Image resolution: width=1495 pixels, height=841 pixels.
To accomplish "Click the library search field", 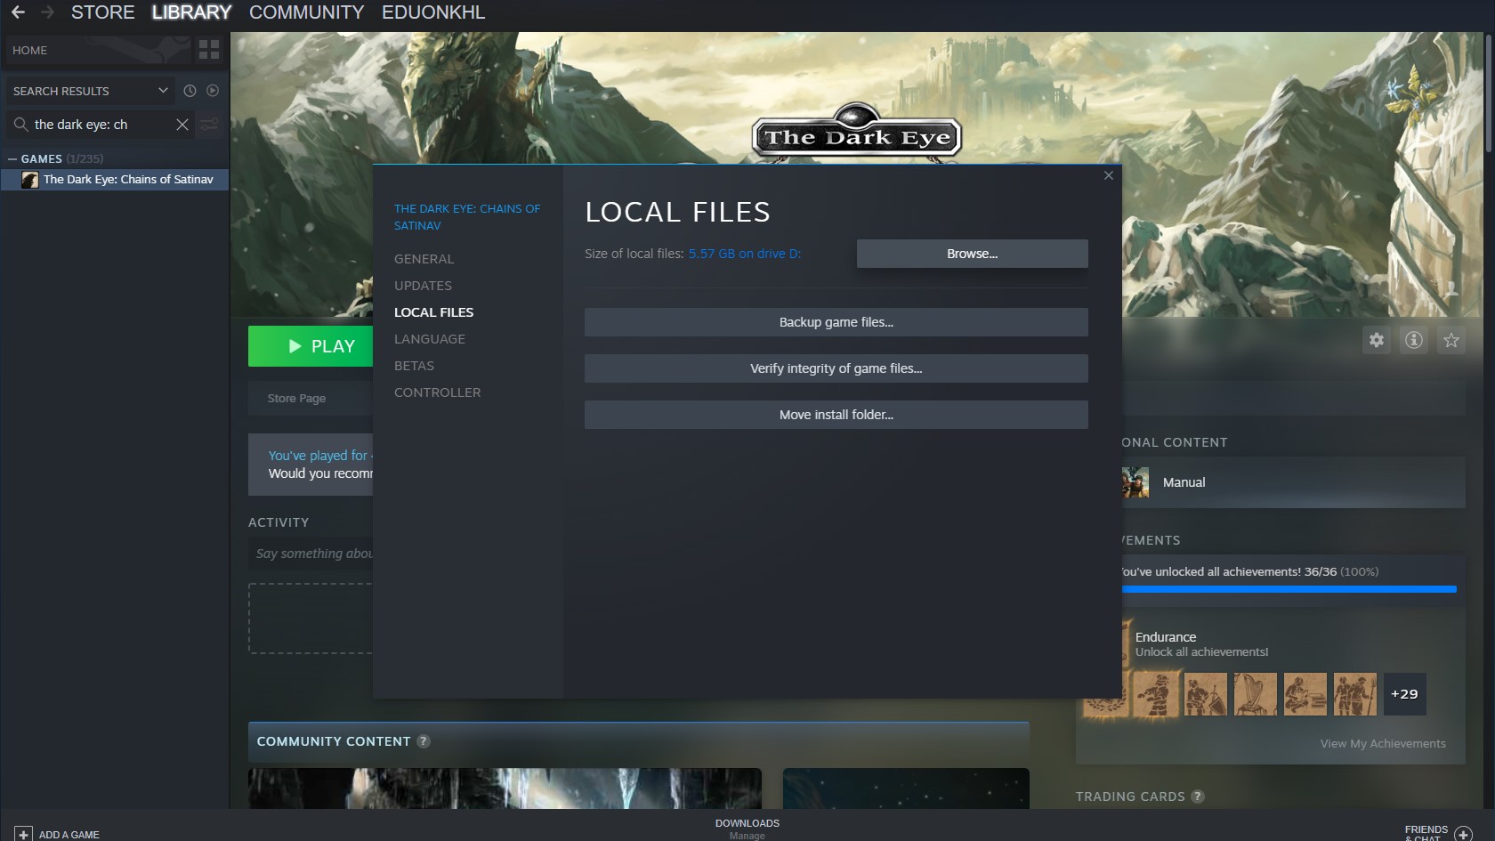I will pos(100,125).
